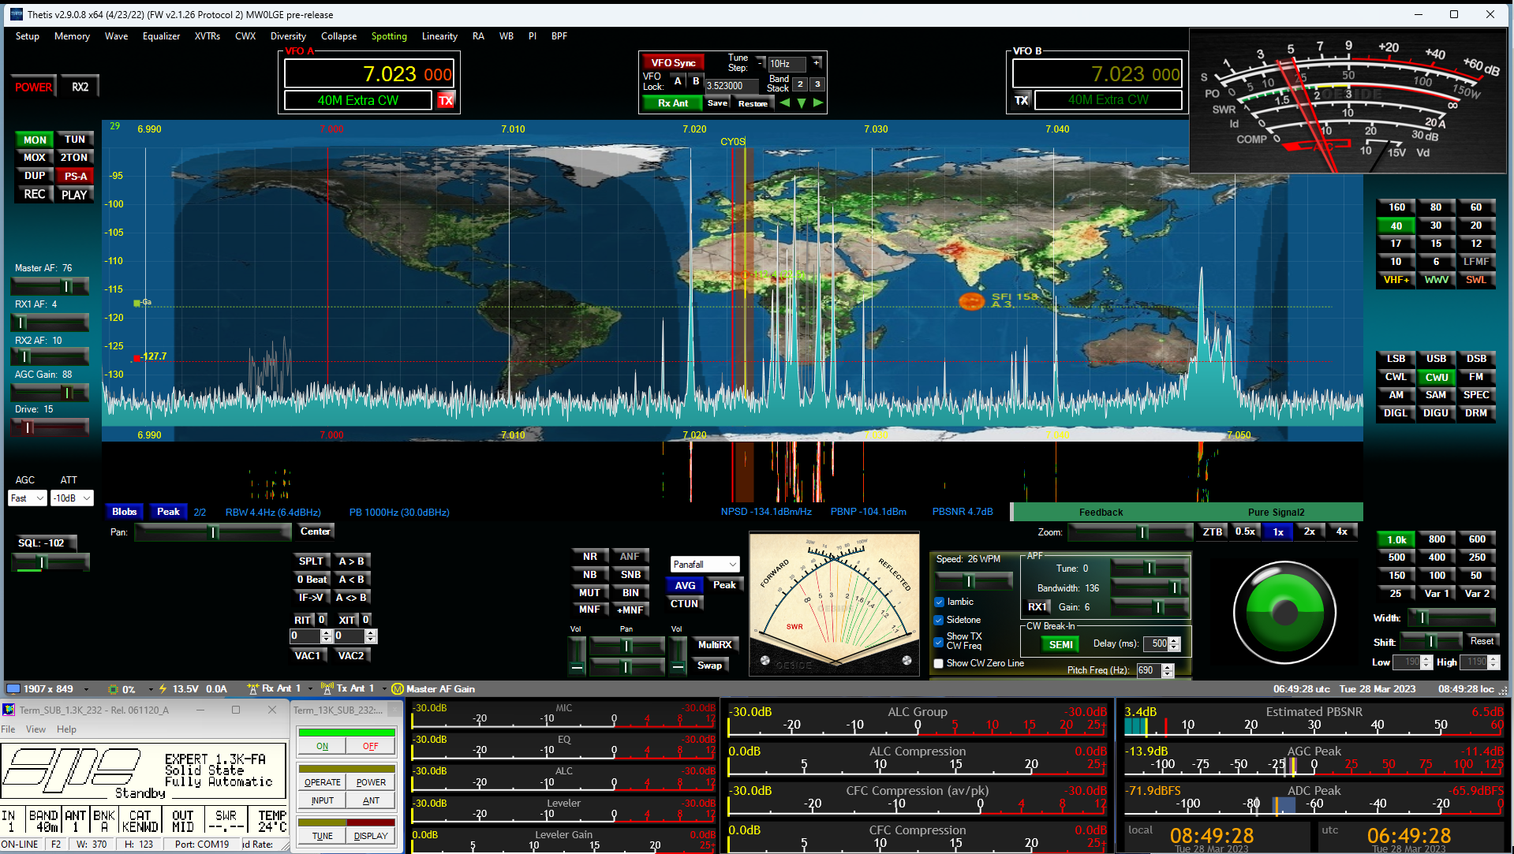Click the Swap button

709,666
